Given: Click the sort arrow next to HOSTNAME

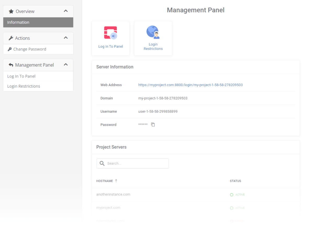Looking at the screenshot, I should click(x=116, y=181).
